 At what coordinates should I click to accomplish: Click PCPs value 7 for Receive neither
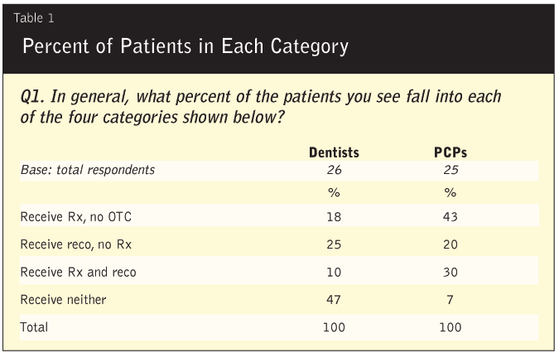[450, 299]
